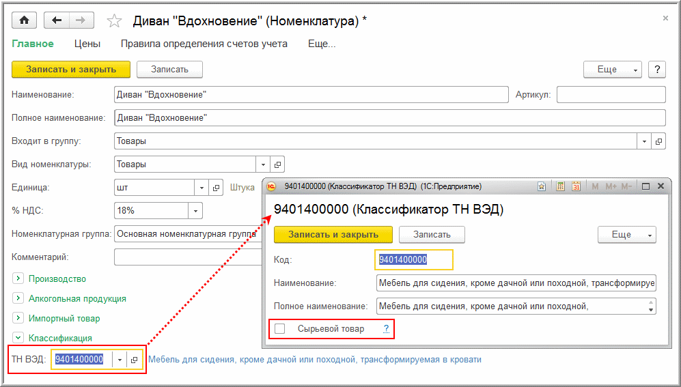681x387 pixels.
Task: Click main form Записать button
Action: tap(170, 70)
